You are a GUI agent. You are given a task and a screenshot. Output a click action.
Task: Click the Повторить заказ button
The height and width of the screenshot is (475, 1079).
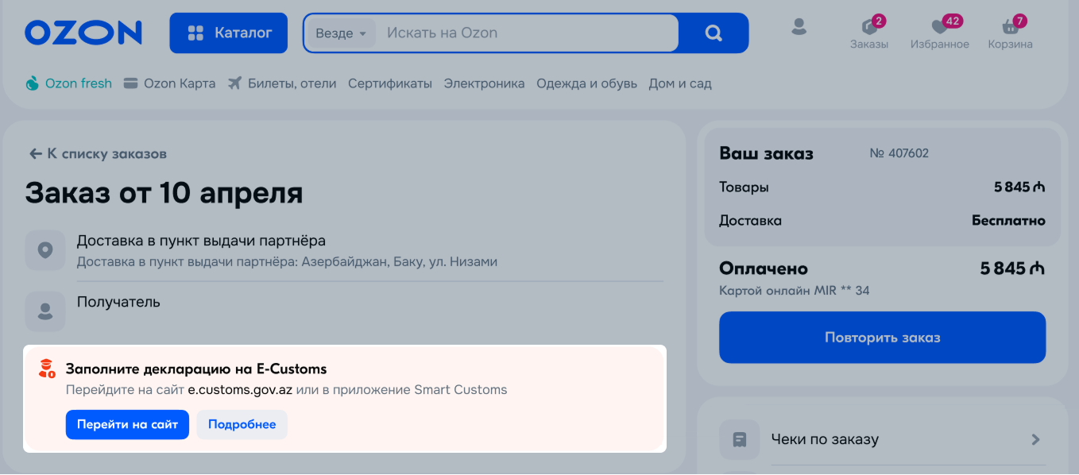(x=882, y=338)
